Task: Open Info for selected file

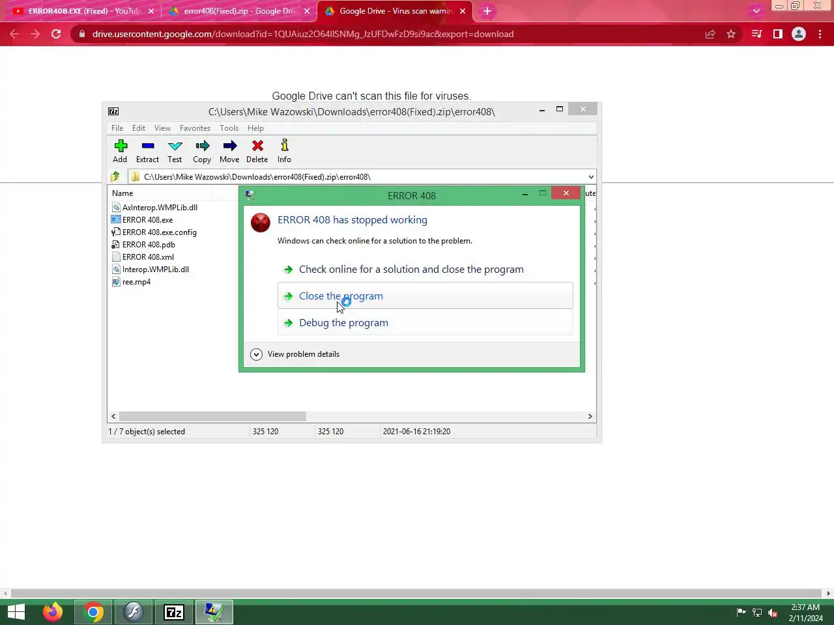Action: [x=285, y=151]
